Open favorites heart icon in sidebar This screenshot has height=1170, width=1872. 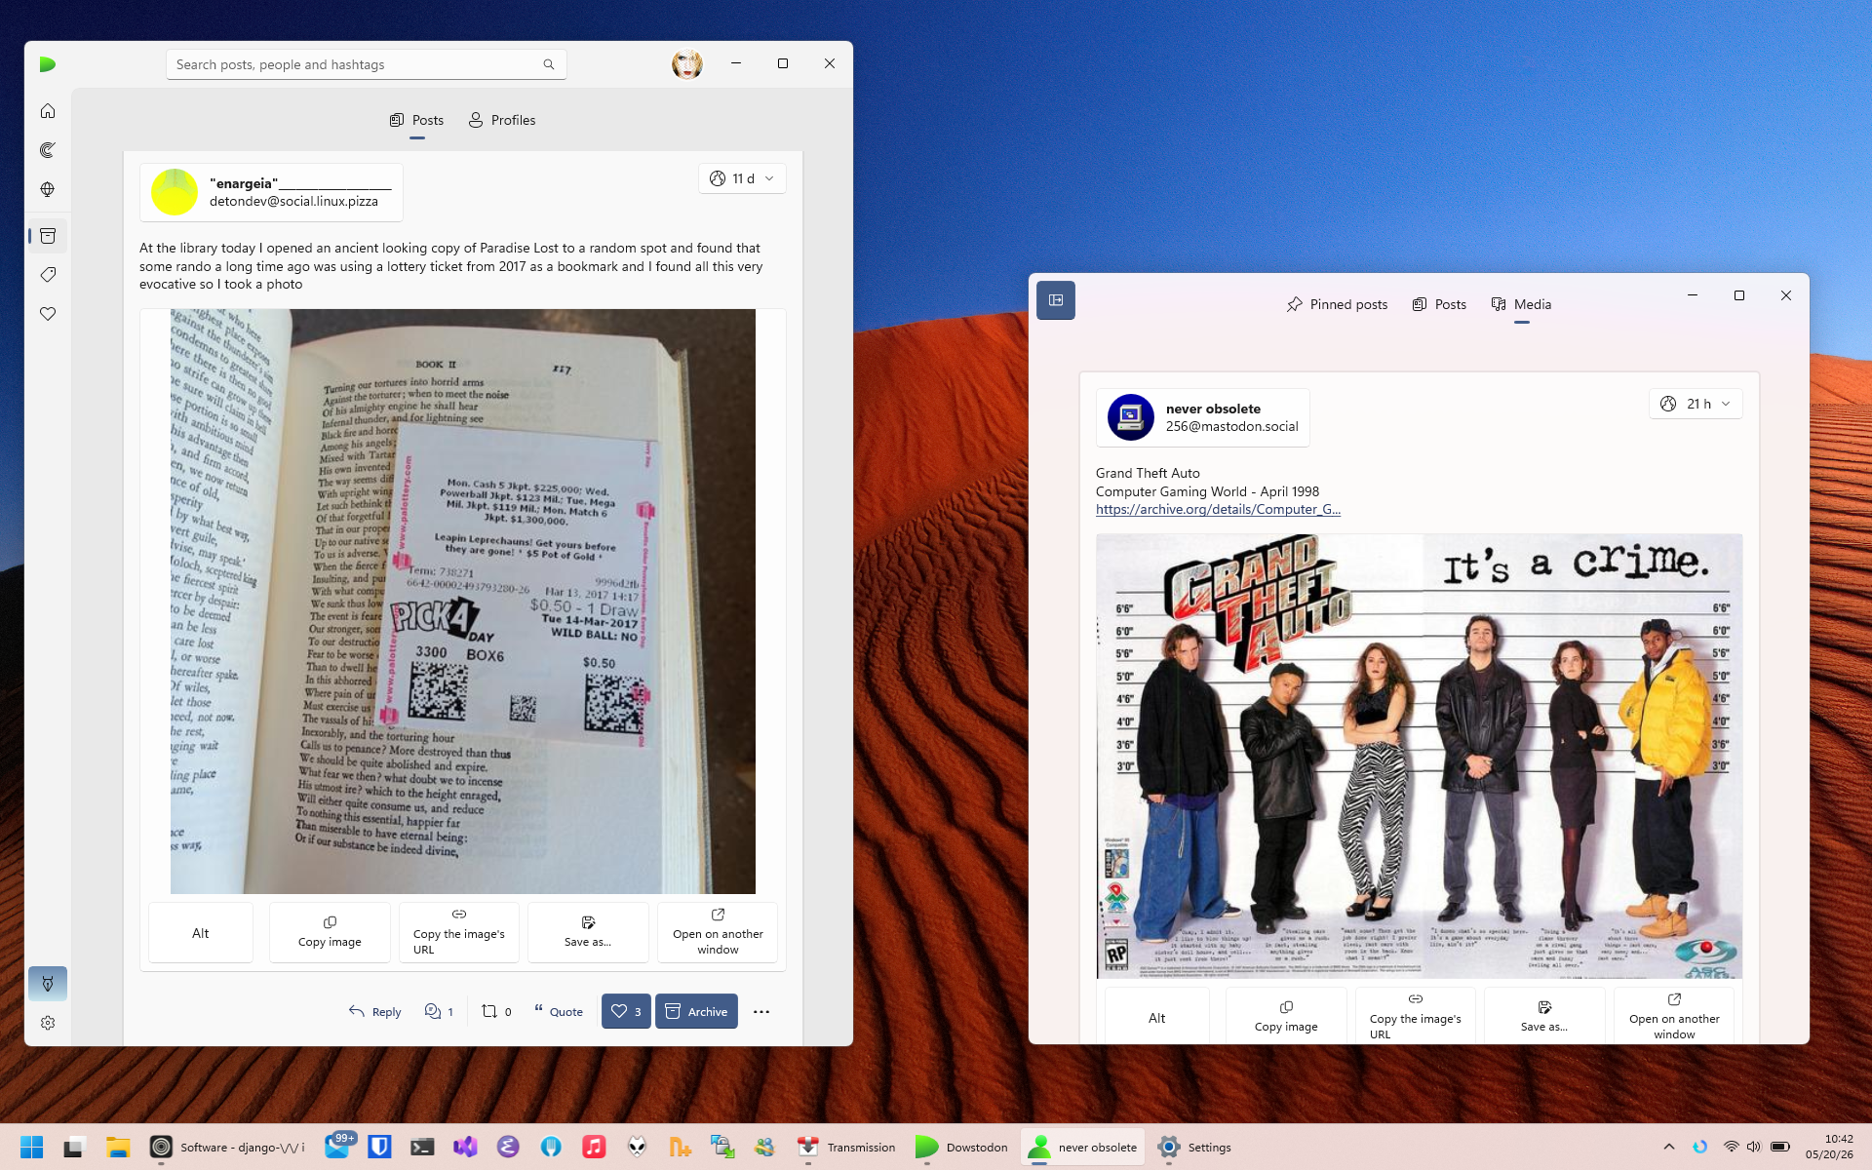48,314
